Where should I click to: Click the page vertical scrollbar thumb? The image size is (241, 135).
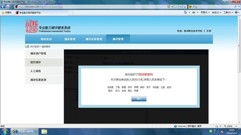point(239,45)
